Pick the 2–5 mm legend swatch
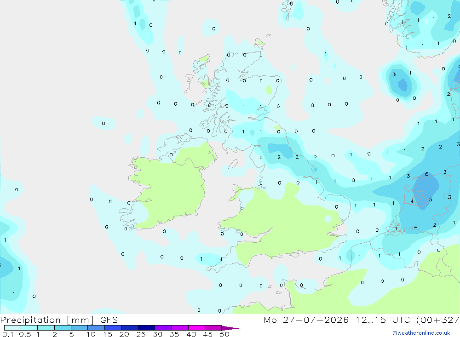Viewport: 460px width, 337px height. pos(63,328)
